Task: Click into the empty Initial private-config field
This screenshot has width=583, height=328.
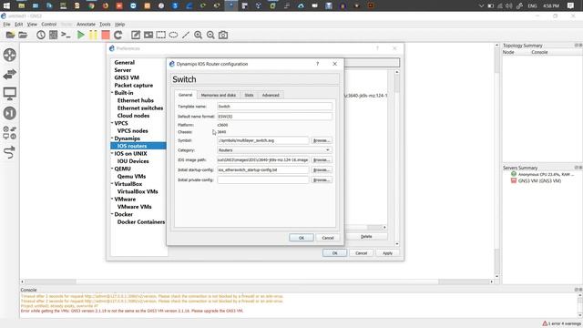Action: click(263, 180)
